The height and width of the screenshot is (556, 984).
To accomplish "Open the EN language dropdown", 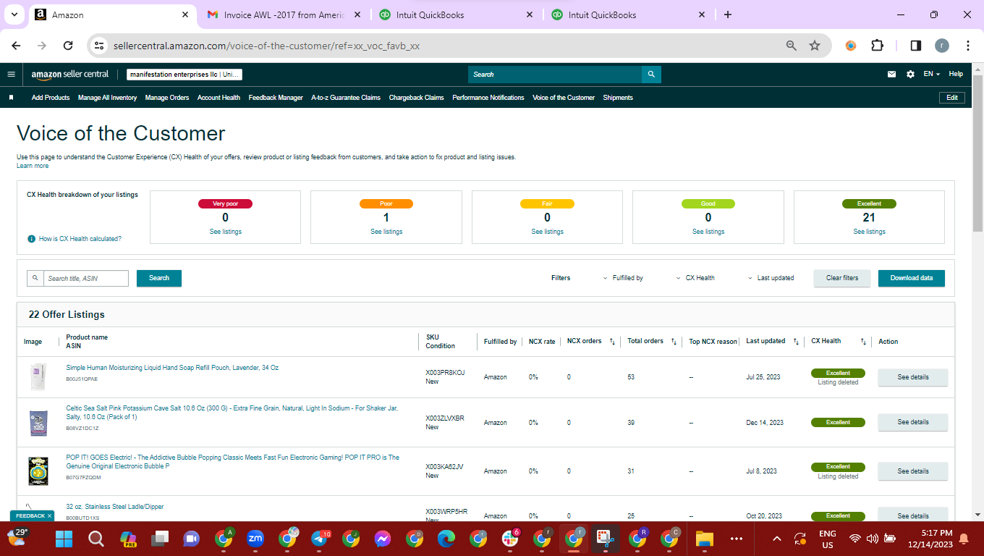I will tap(931, 74).
